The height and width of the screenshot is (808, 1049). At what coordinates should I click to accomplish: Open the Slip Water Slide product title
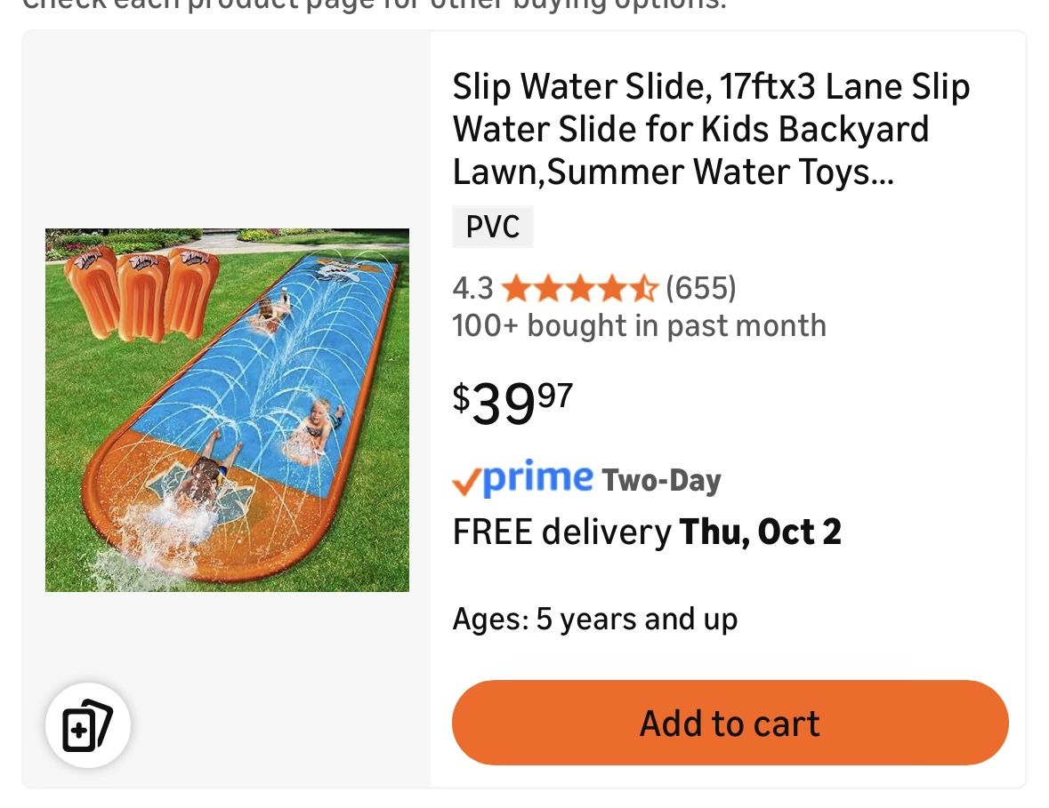710,129
